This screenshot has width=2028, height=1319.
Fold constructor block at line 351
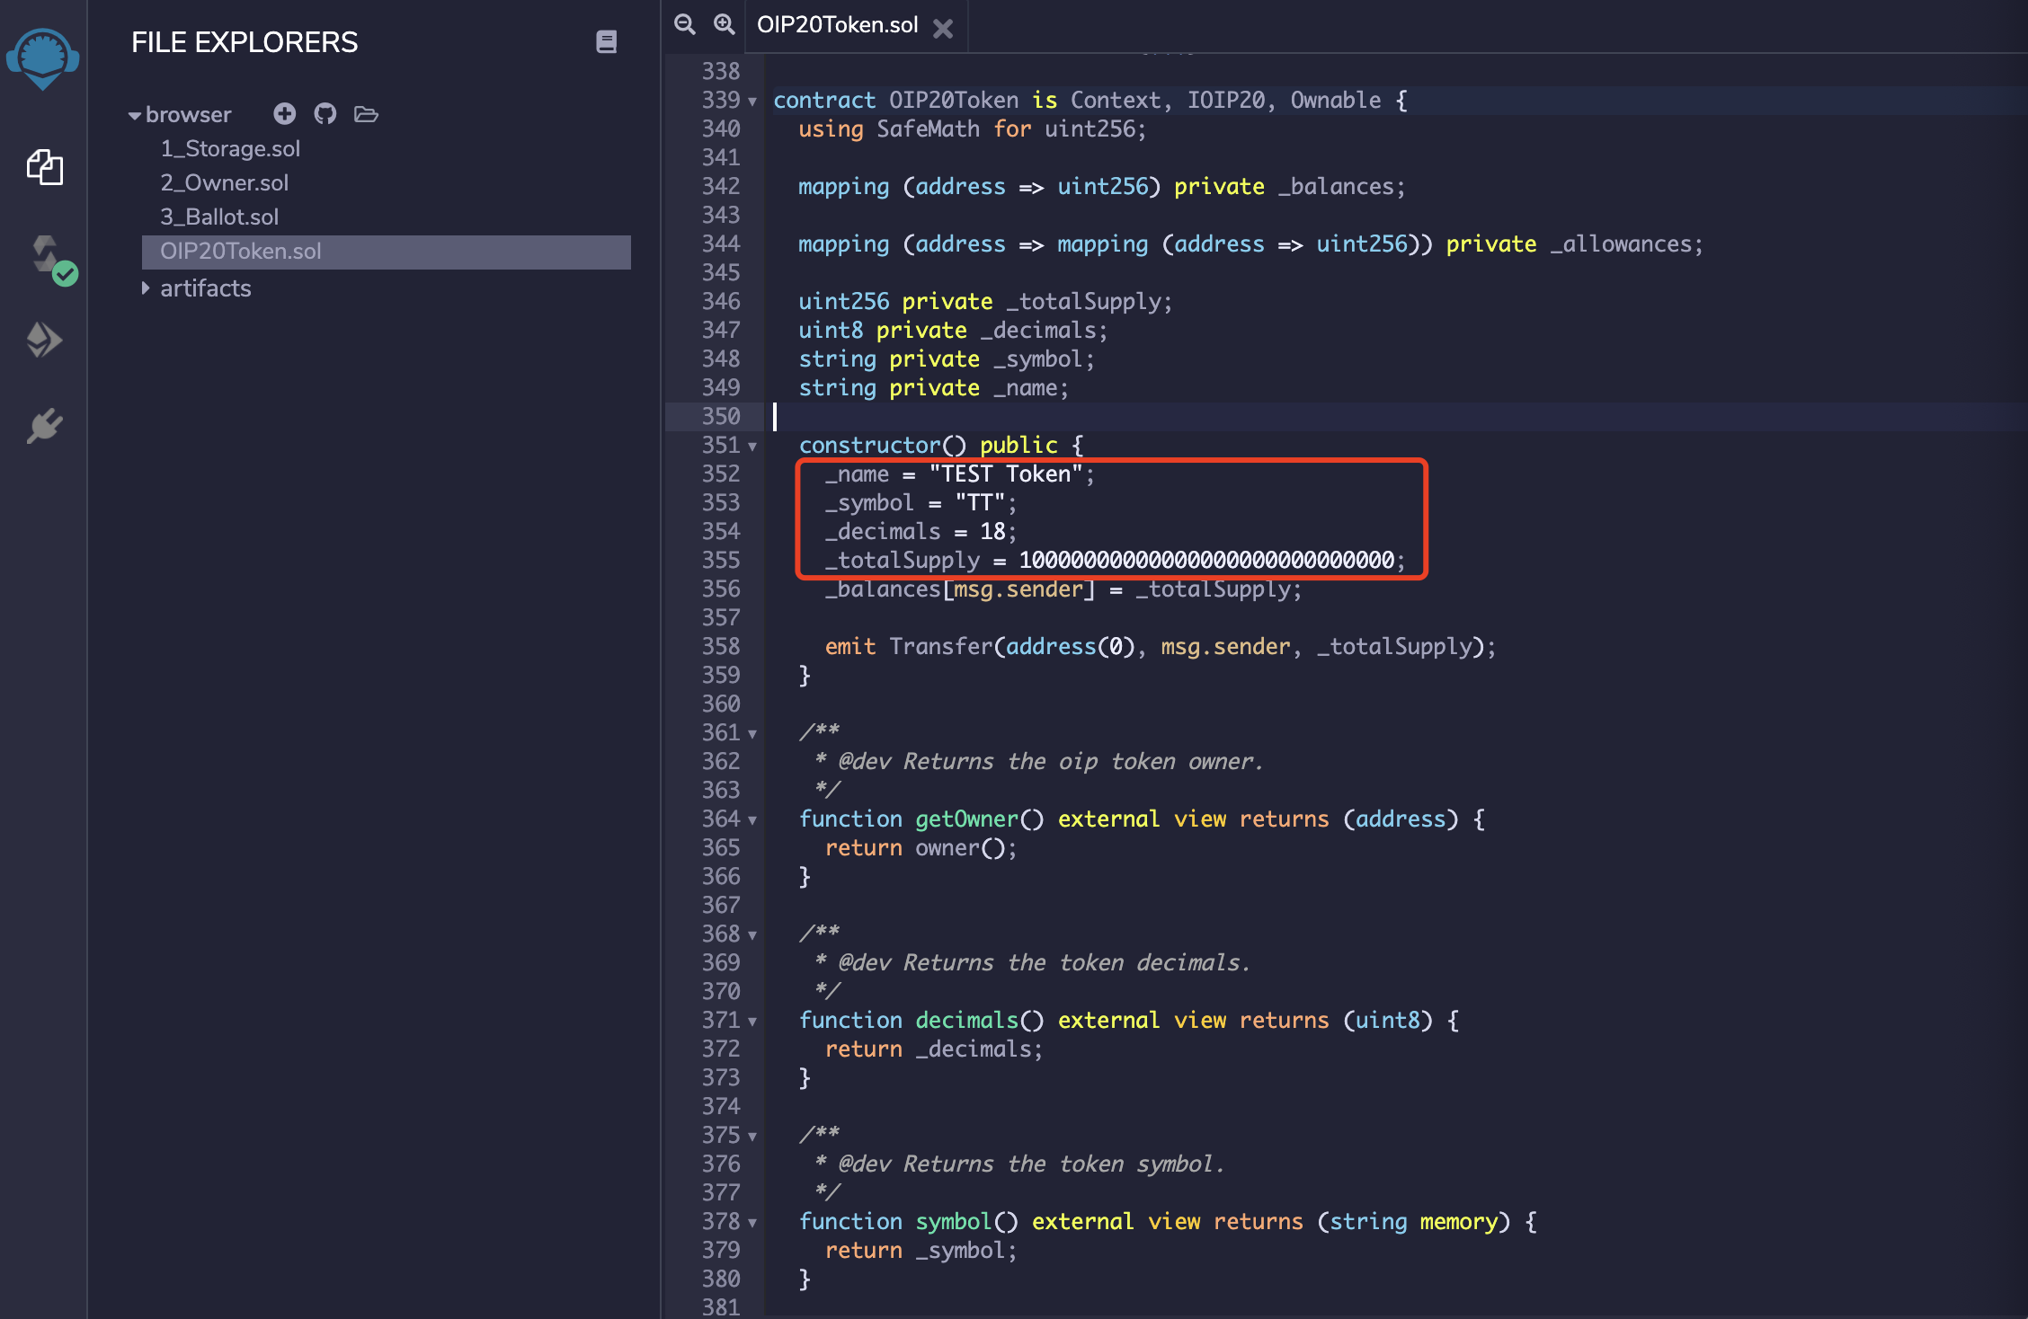(752, 447)
